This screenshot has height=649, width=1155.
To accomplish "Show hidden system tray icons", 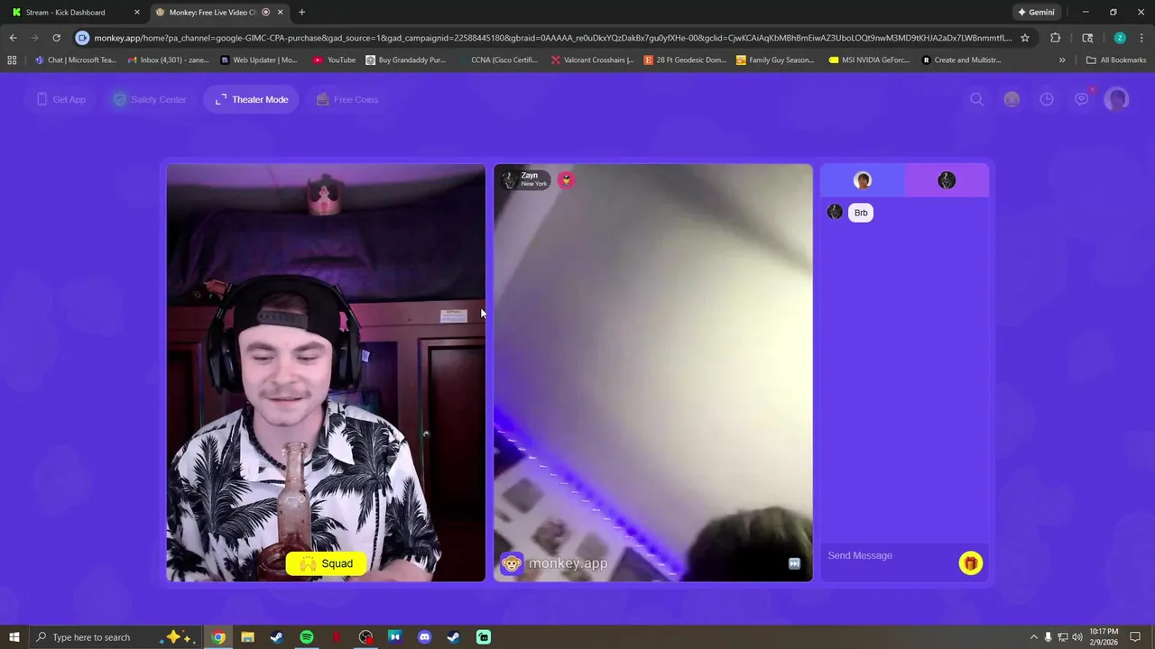I will click(1034, 637).
